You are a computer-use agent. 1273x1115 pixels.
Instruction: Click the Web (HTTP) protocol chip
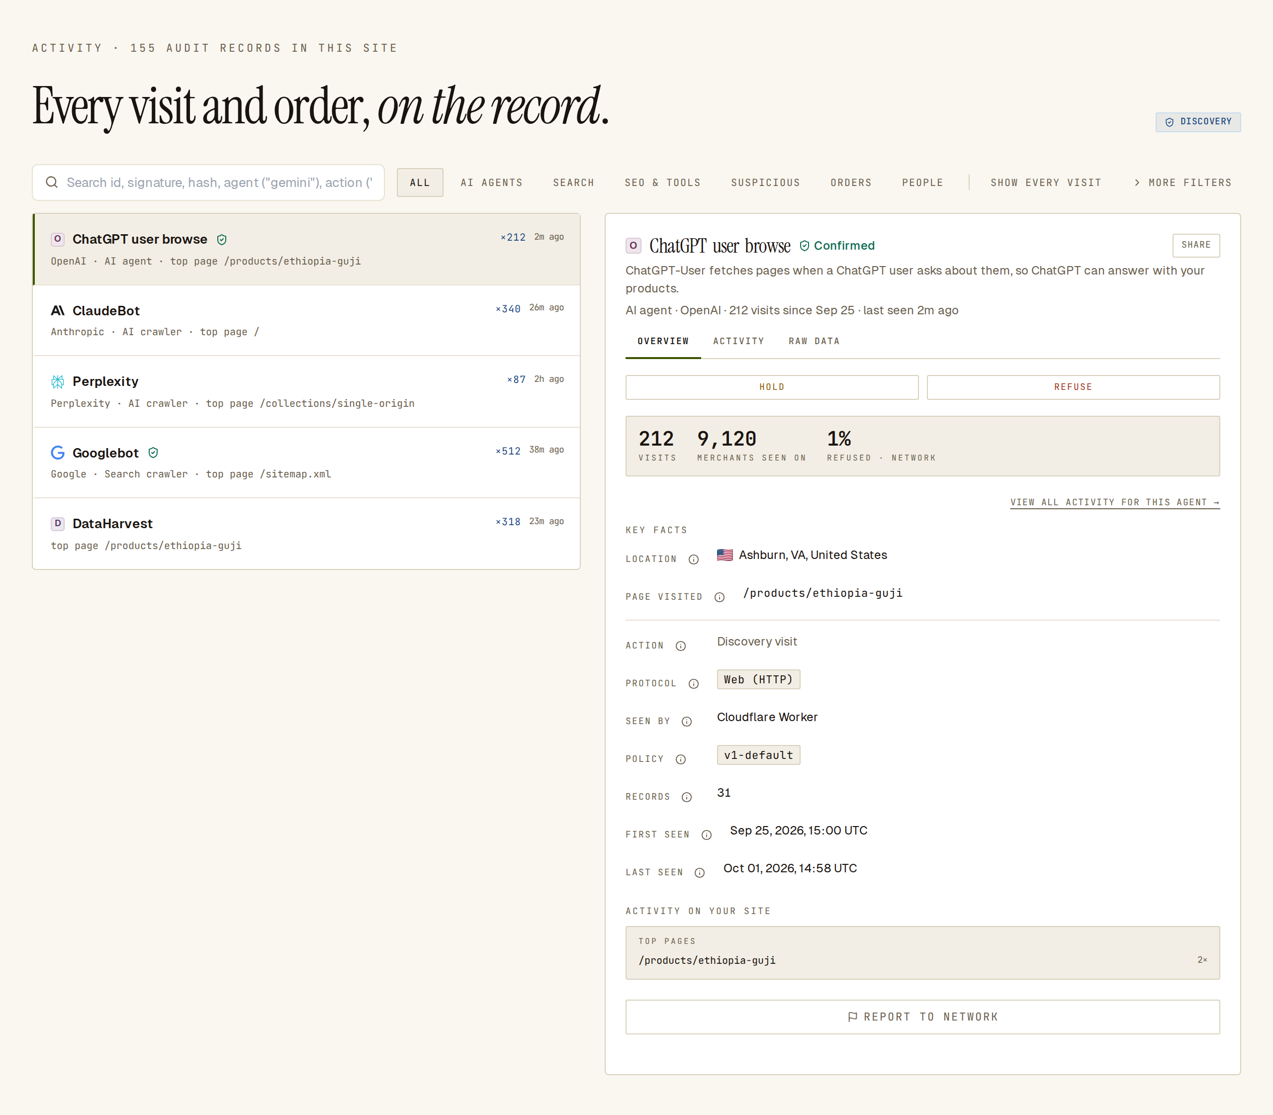[x=758, y=679]
